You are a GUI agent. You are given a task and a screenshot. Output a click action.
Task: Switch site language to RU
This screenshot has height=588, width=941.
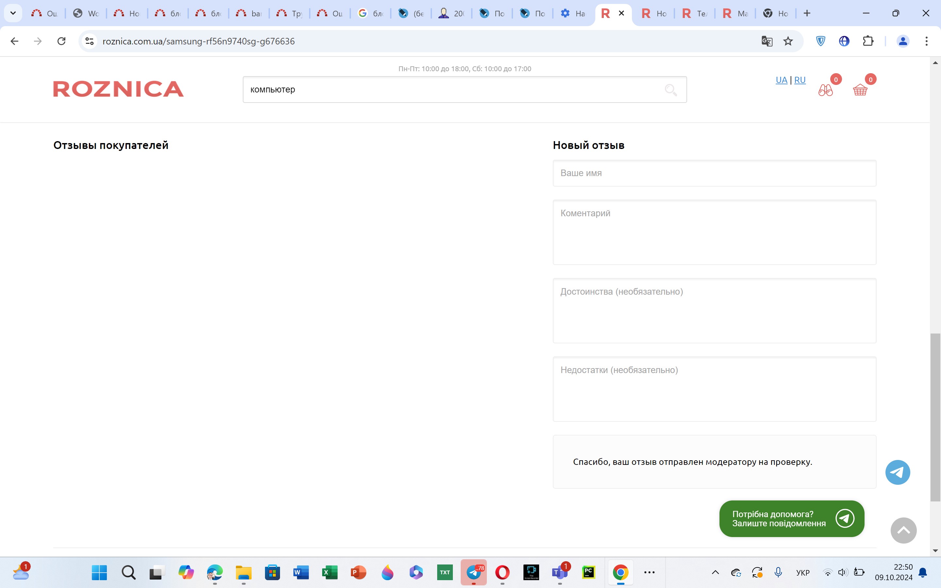800,80
